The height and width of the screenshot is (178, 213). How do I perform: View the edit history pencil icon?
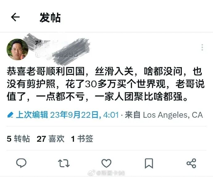[10, 115]
